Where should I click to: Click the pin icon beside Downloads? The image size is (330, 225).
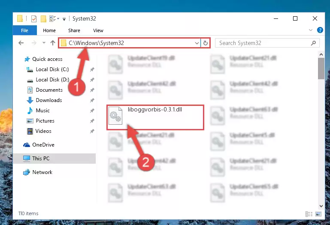coord(92,100)
